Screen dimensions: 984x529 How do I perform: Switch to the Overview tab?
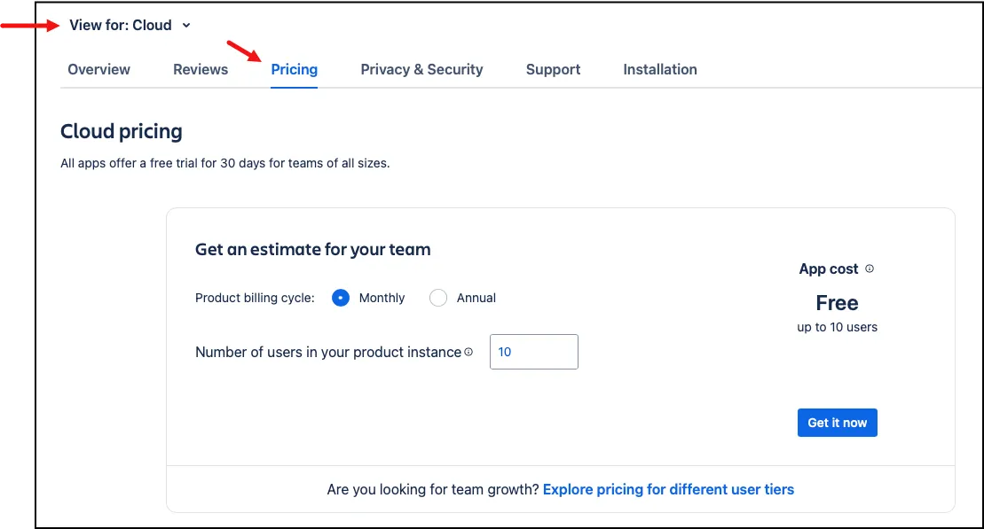[x=99, y=70]
